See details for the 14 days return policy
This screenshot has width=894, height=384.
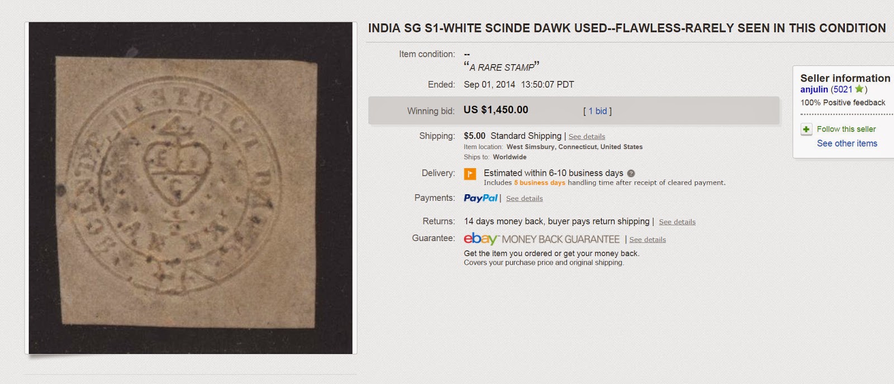coord(677,222)
